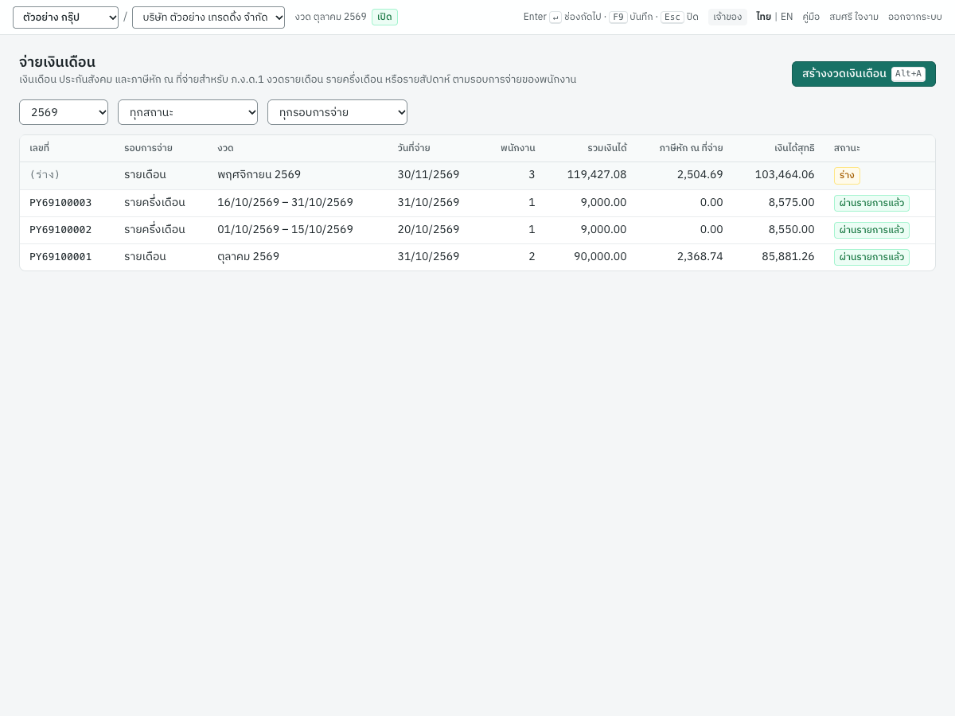
Task: Expand the 2569 year filter
Action: (x=64, y=112)
